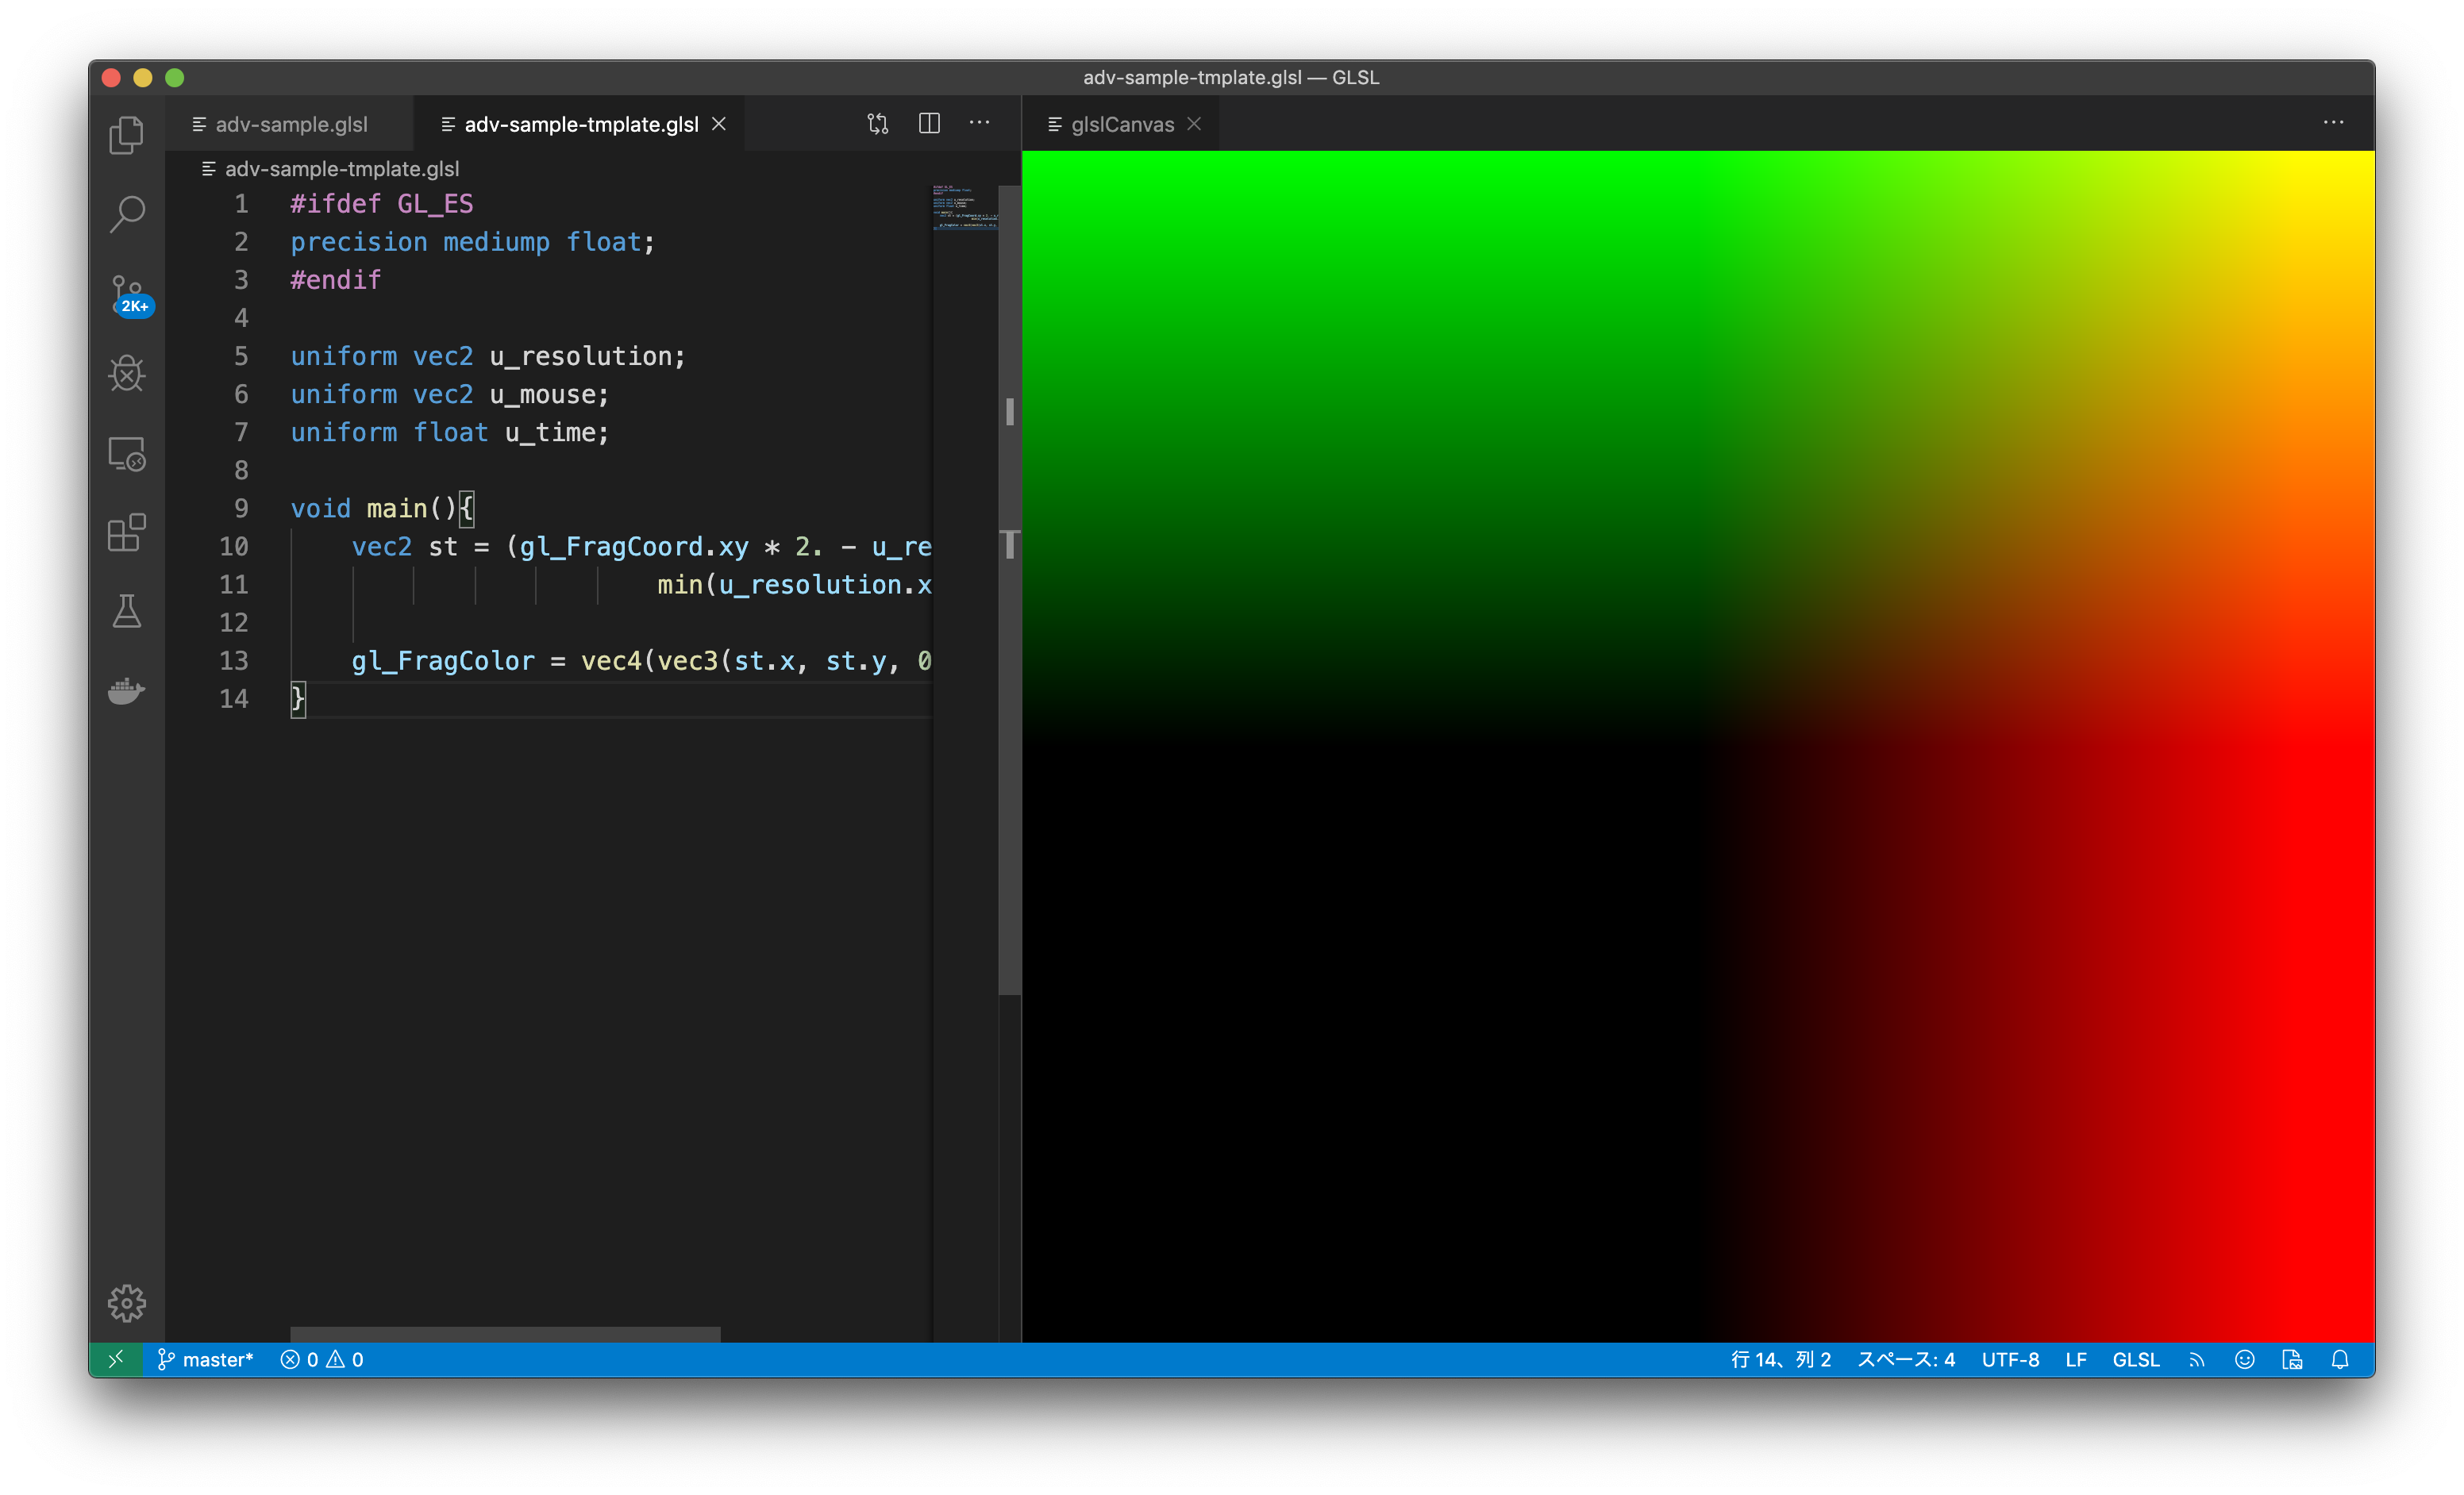Click 'uniform float u_time;' line
The width and height of the screenshot is (2464, 1495).
point(449,432)
